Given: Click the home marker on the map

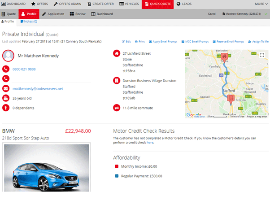Looking at the screenshot, I should coord(224,57).
